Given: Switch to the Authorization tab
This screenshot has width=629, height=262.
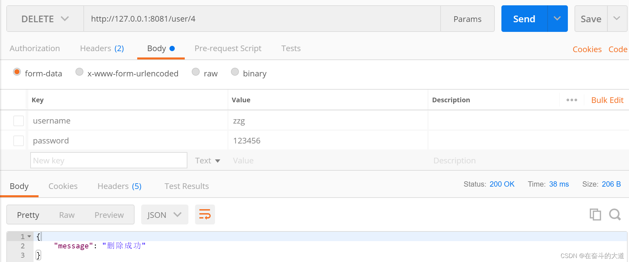Looking at the screenshot, I should (x=35, y=48).
